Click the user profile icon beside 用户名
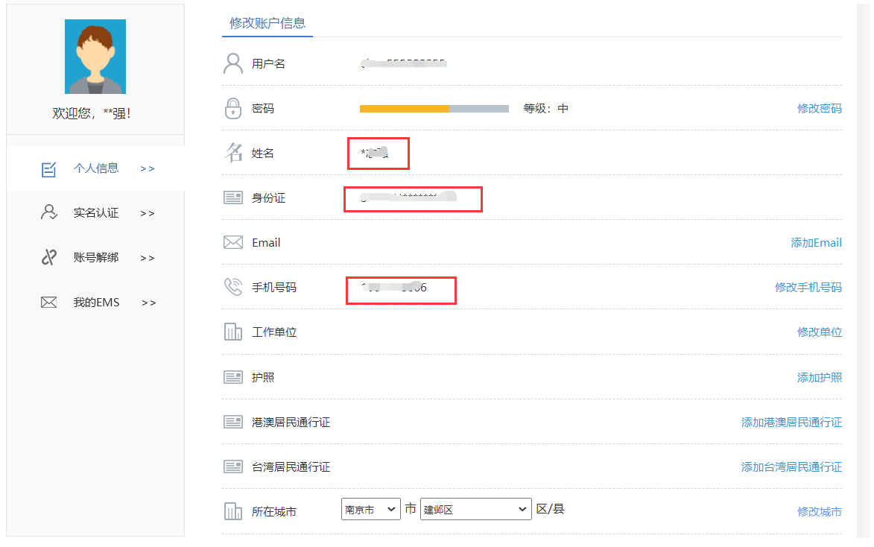This screenshot has height=547, width=874. [x=233, y=63]
